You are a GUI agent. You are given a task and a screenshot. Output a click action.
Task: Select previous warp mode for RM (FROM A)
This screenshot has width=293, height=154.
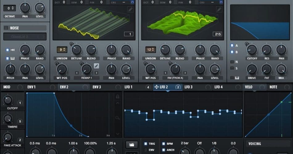[x=165, y=73]
